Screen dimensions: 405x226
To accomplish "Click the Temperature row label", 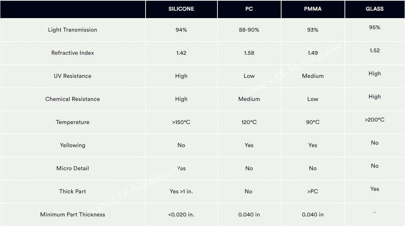I will click(x=73, y=122).
